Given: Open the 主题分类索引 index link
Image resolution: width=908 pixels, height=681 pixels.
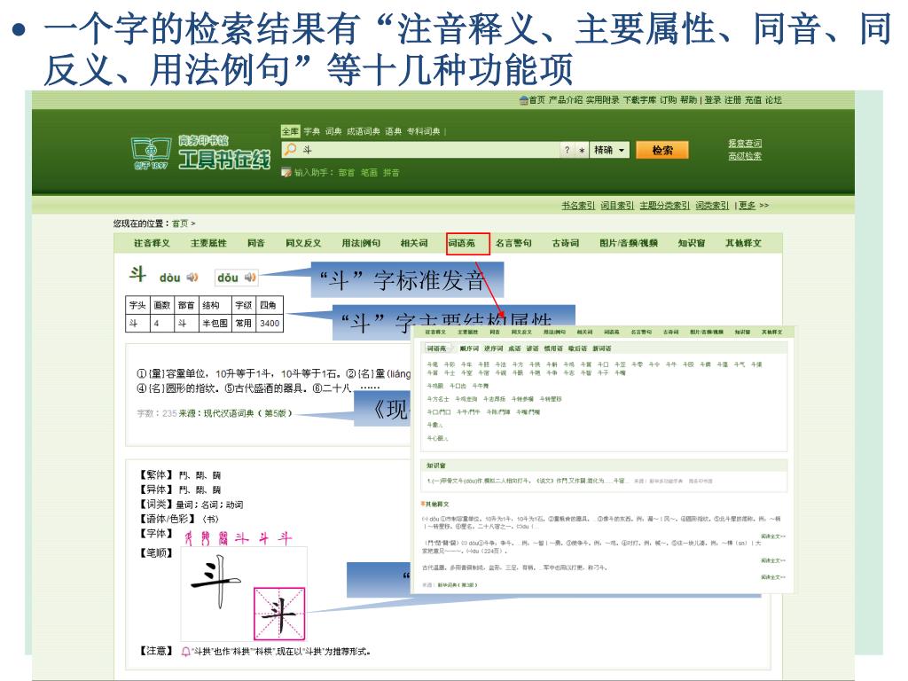Looking at the screenshot, I should [x=664, y=206].
